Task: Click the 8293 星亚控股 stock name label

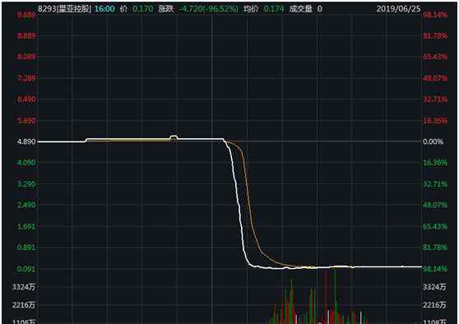Action: click(x=64, y=9)
